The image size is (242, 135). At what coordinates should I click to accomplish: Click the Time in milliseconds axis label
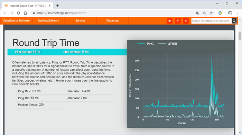pyautogui.click(x=130, y=86)
